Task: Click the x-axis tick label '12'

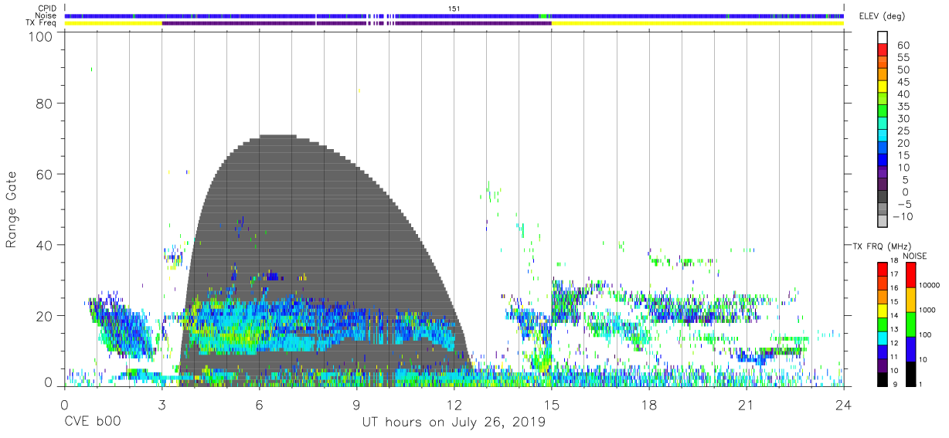Action: click(454, 405)
